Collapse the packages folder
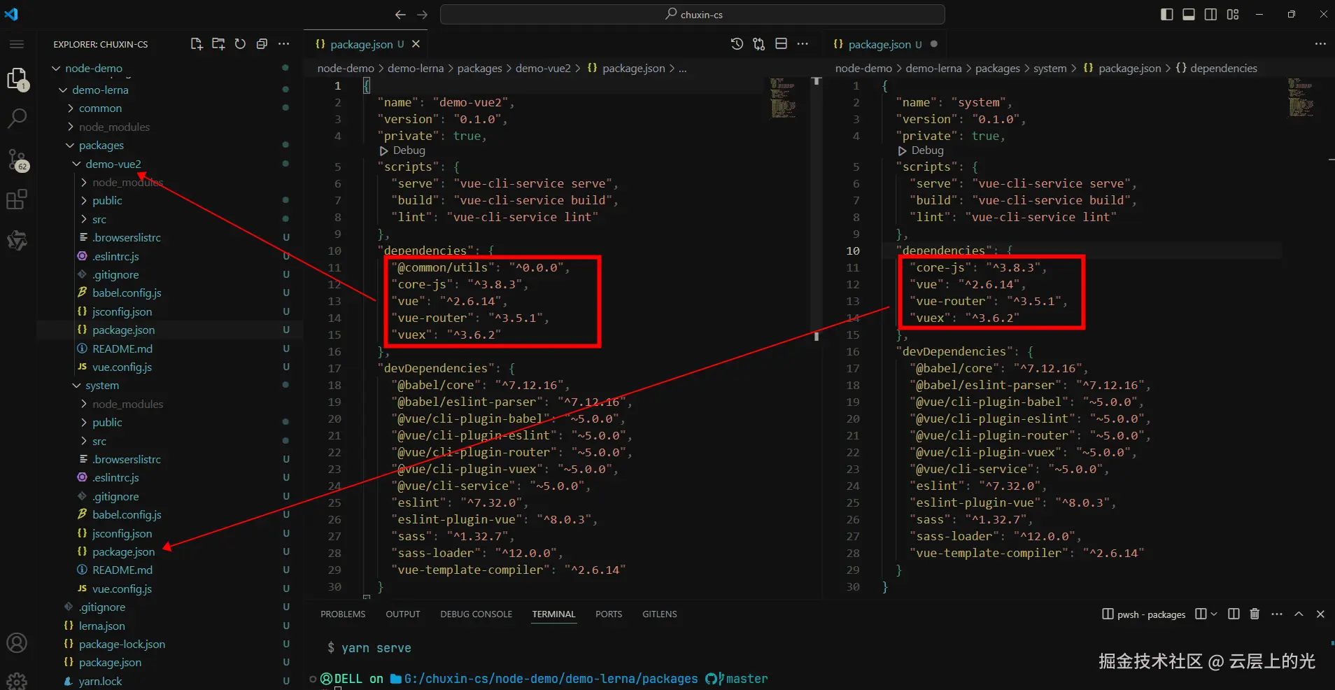Image resolution: width=1335 pixels, height=690 pixels. coord(70,146)
